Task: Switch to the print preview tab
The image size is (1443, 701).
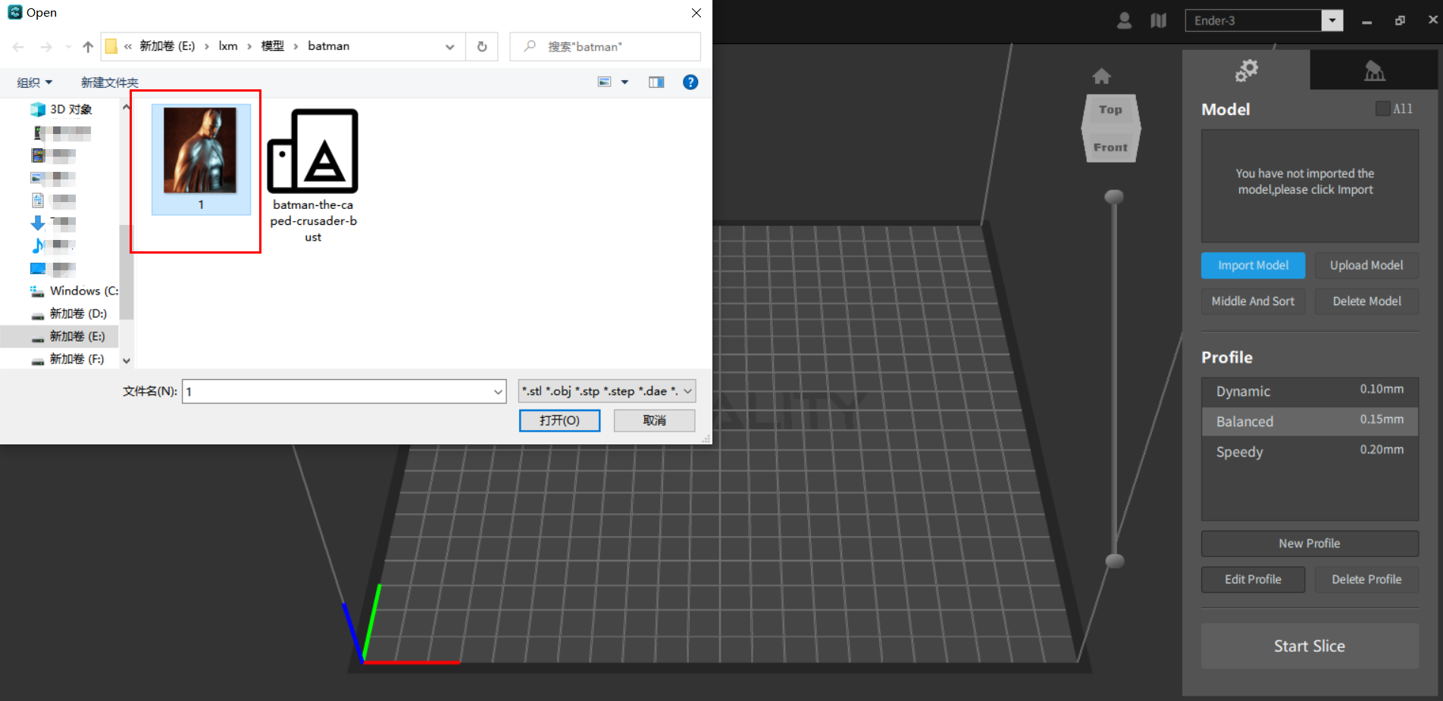Action: tap(1374, 70)
